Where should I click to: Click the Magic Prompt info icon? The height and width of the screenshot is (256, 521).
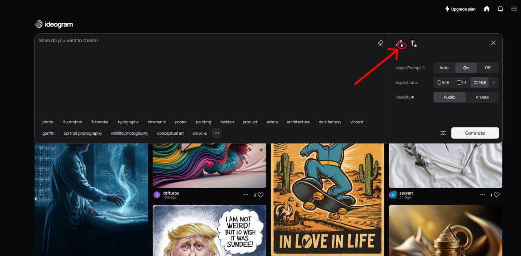(x=423, y=68)
